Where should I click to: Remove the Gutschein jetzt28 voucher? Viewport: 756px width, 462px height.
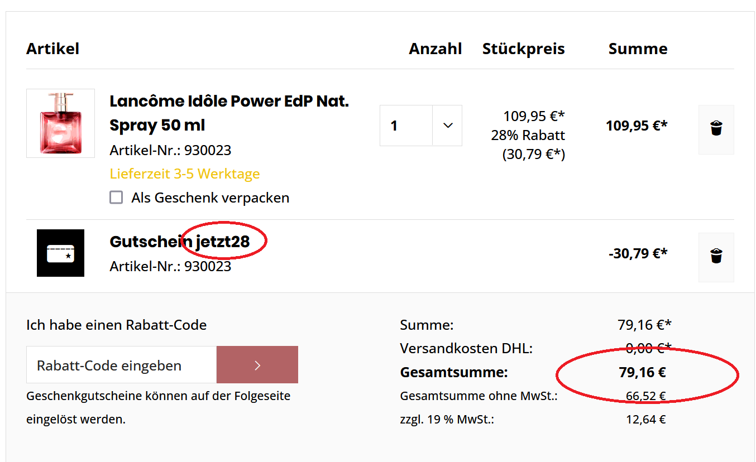point(716,257)
